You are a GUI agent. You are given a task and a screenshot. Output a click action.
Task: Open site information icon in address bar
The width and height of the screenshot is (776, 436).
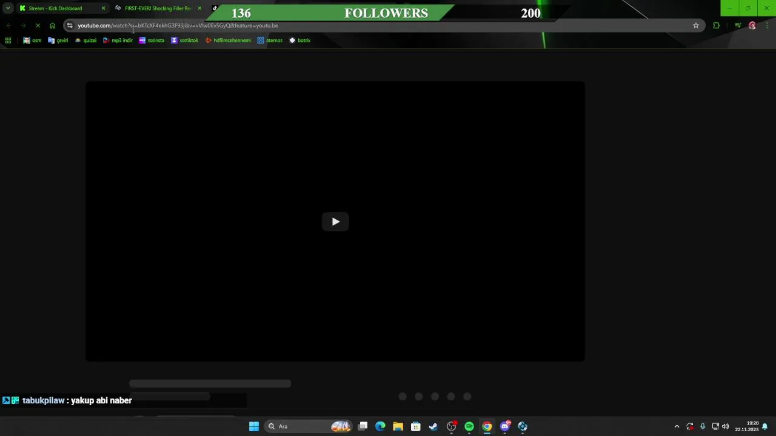[x=70, y=25]
